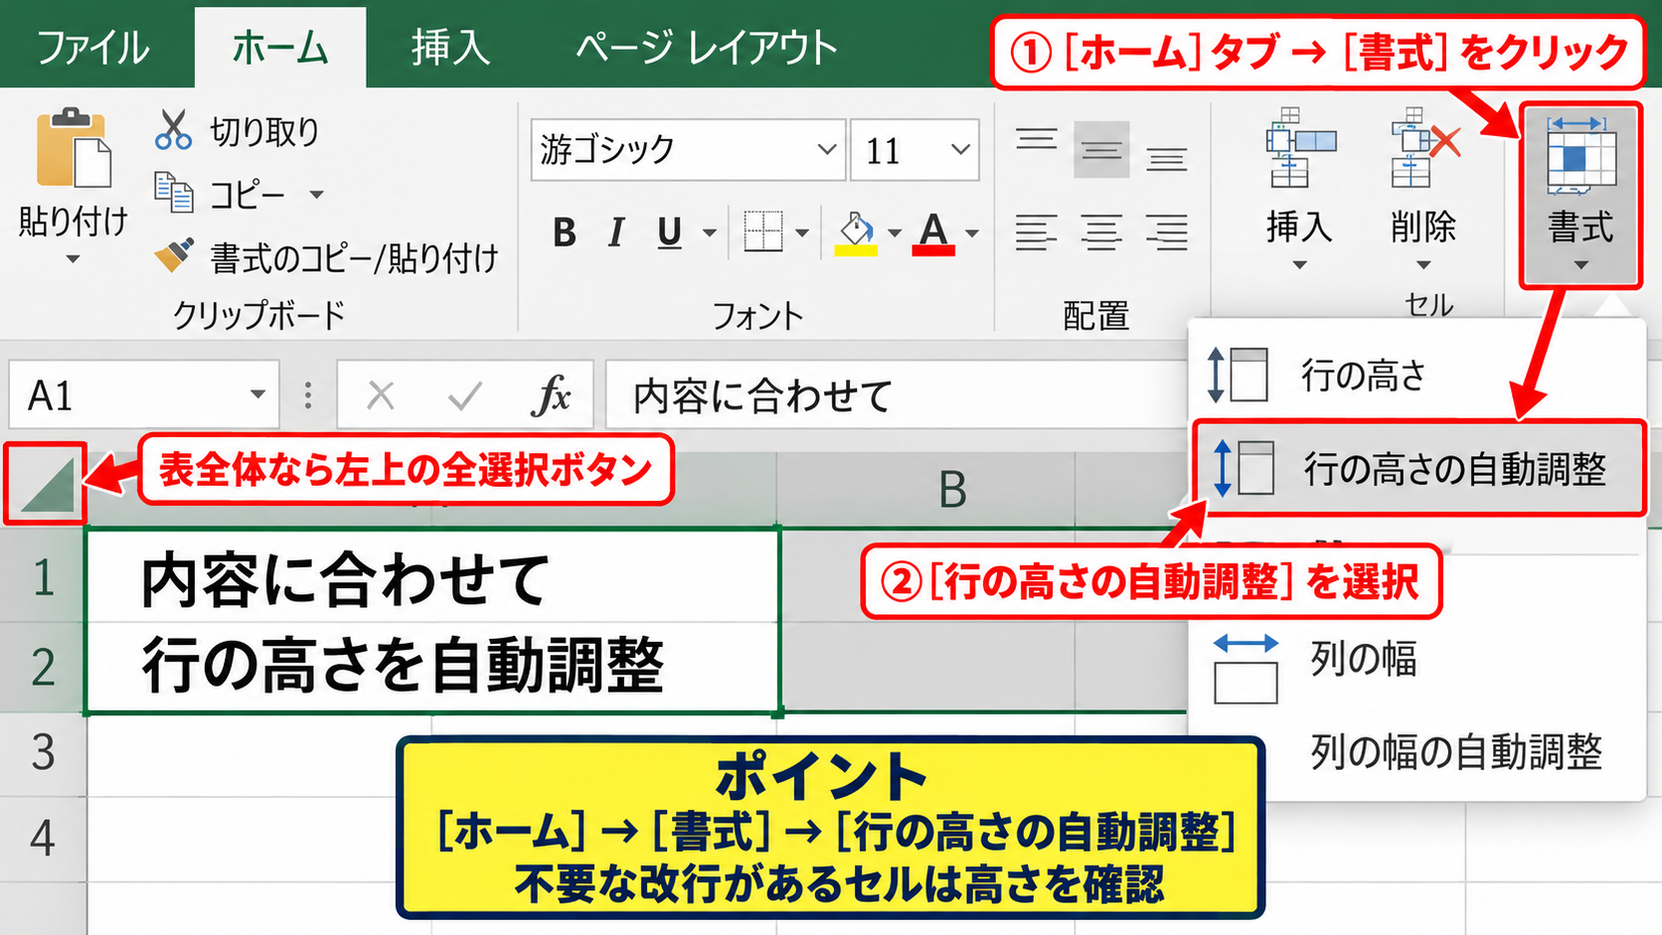
Task: Click the Delete cells icon (削除)
Action: (1424, 148)
